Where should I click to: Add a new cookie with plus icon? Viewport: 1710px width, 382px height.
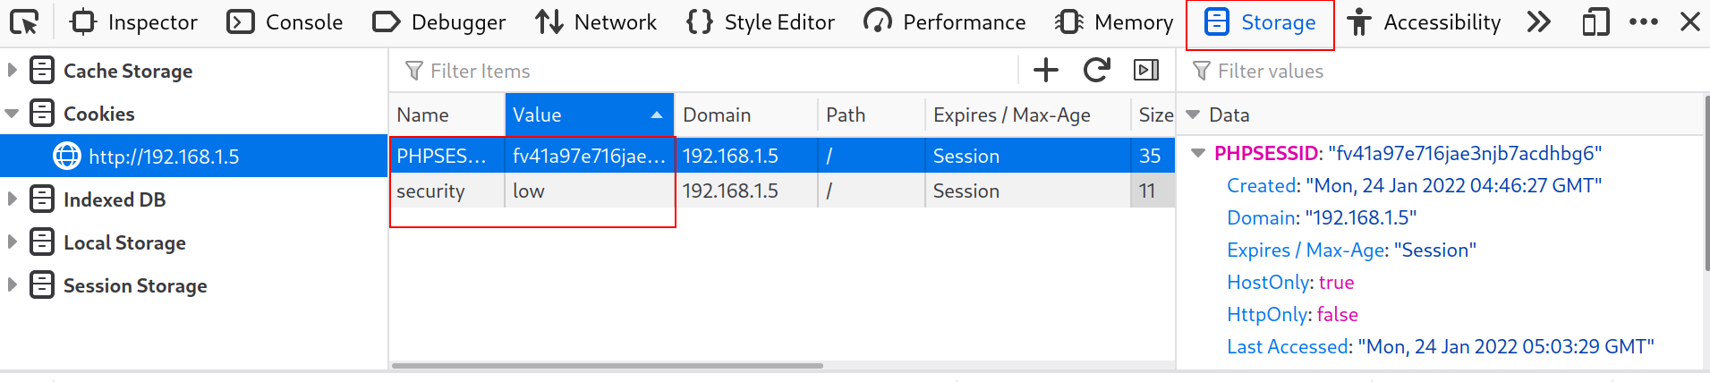click(x=1045, y=70)
